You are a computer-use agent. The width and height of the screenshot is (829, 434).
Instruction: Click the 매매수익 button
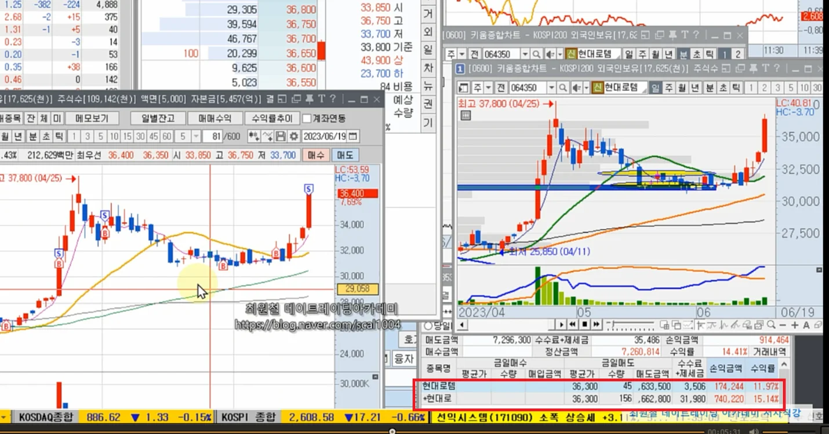214,118
